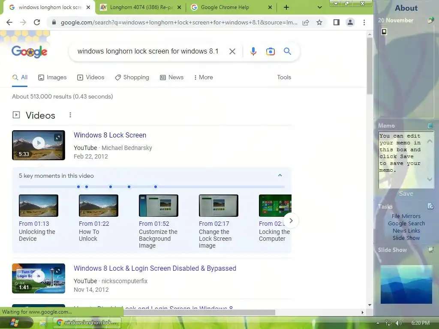Open tab search dropdown arrow
This screenshot has width=439, height=329.
point(319,7)
